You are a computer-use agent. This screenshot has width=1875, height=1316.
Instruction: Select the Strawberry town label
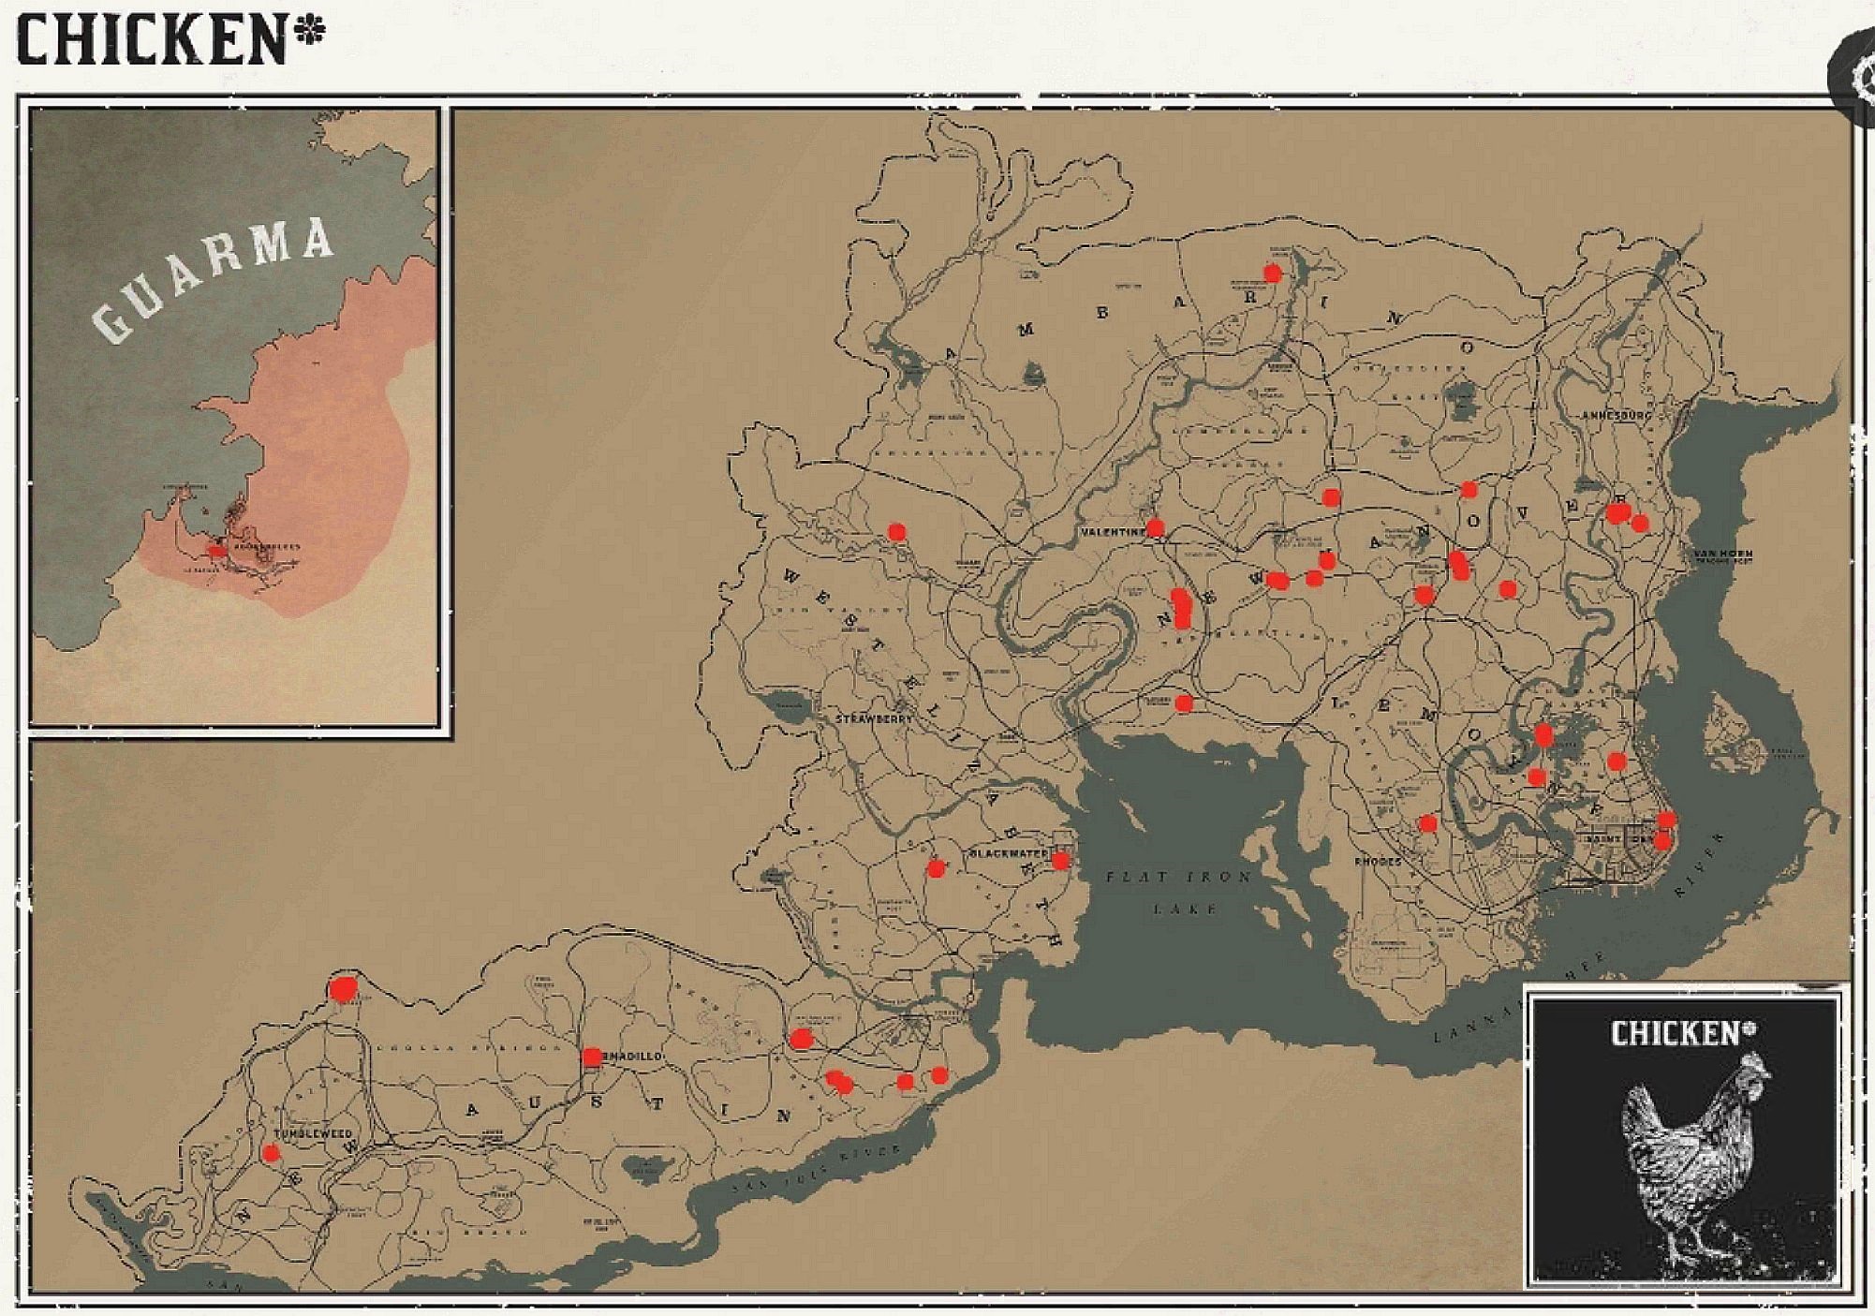874,717
